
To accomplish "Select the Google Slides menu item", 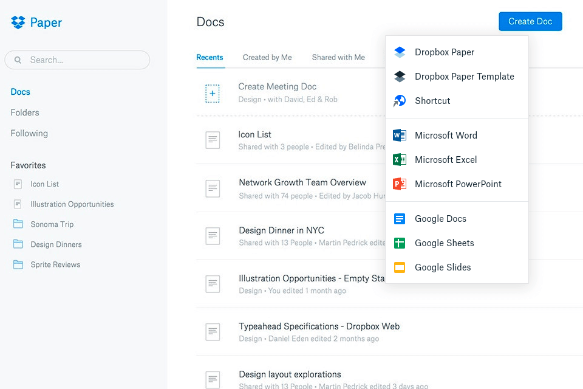I will point(457,267).
